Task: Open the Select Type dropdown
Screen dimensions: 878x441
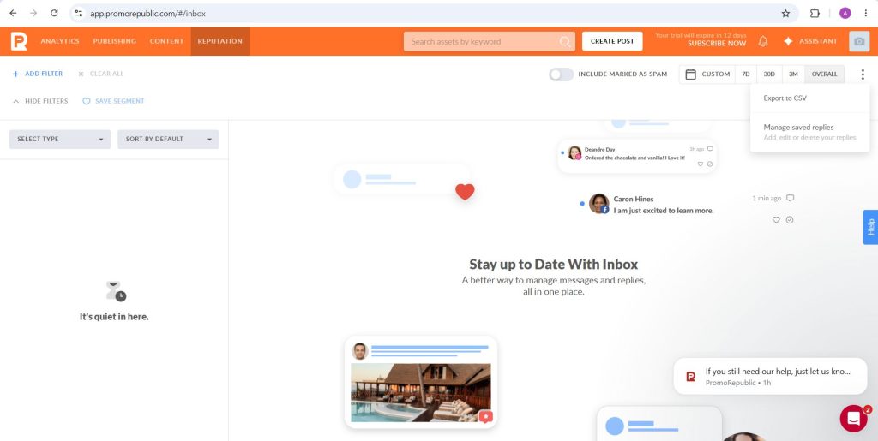Action: pos(60,140)
